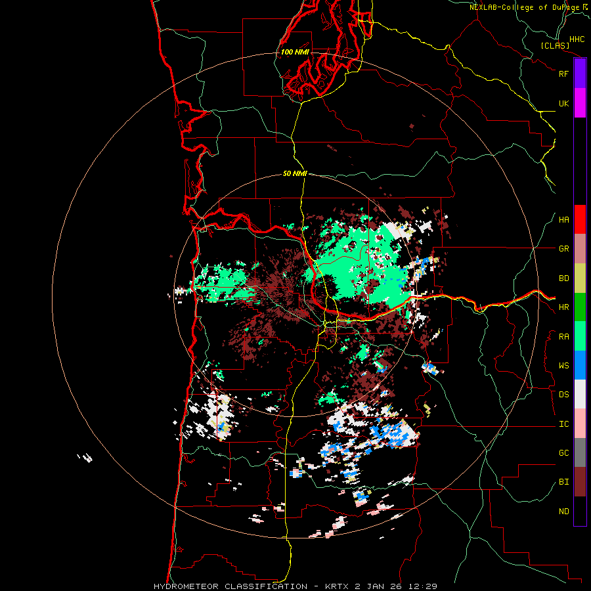The image size is (591, 591).
Task: Click the RF legend label
Action: (x=563, y=74)
